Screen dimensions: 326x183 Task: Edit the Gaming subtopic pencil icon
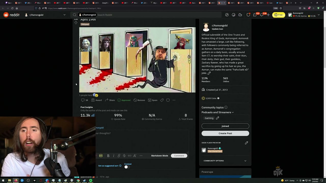[x=218, y=118]
